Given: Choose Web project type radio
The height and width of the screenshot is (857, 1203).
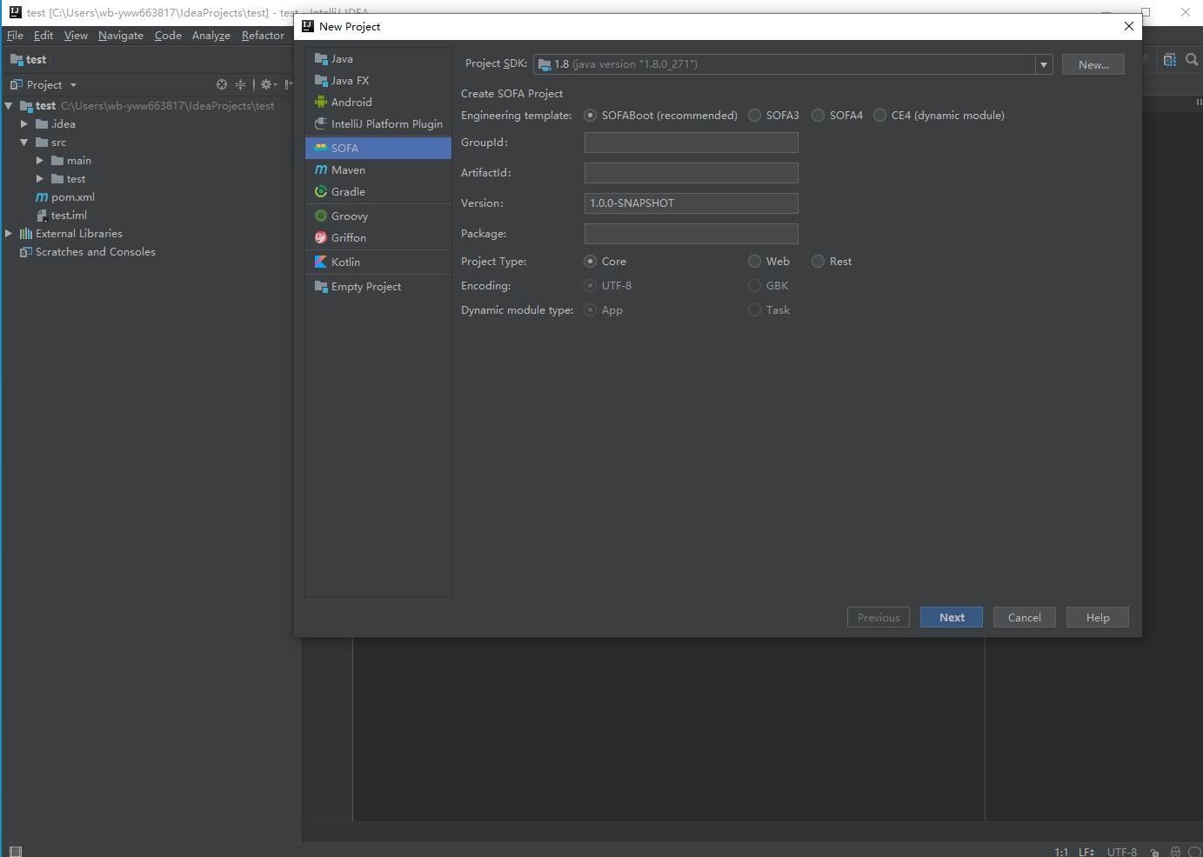Looking at the screenshot, I should [x=755, y=262].
